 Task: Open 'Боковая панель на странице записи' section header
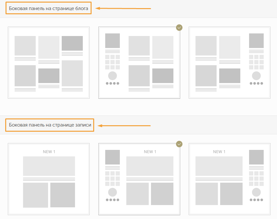pos(50,125)
